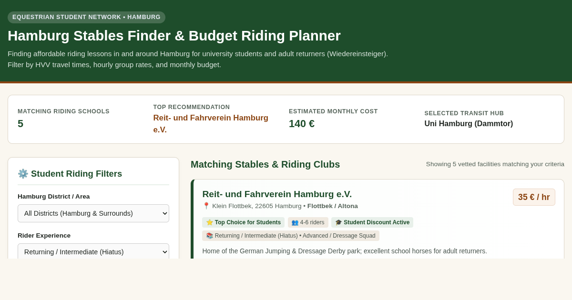Click the Student Discount Active badge

click(x=372, y=222)
